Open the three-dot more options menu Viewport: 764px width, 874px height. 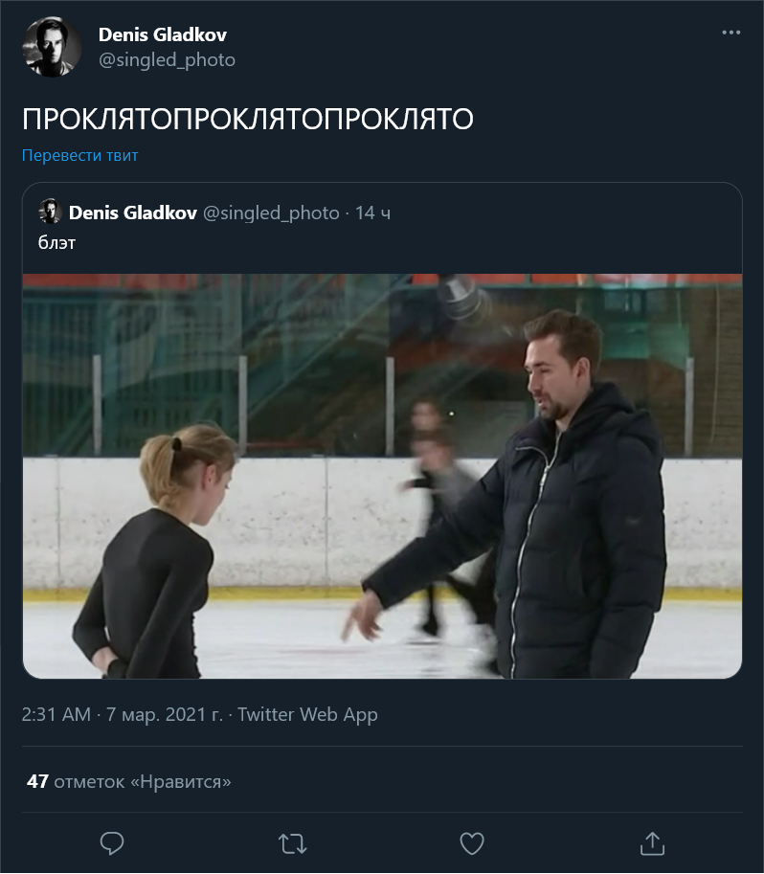731,33
